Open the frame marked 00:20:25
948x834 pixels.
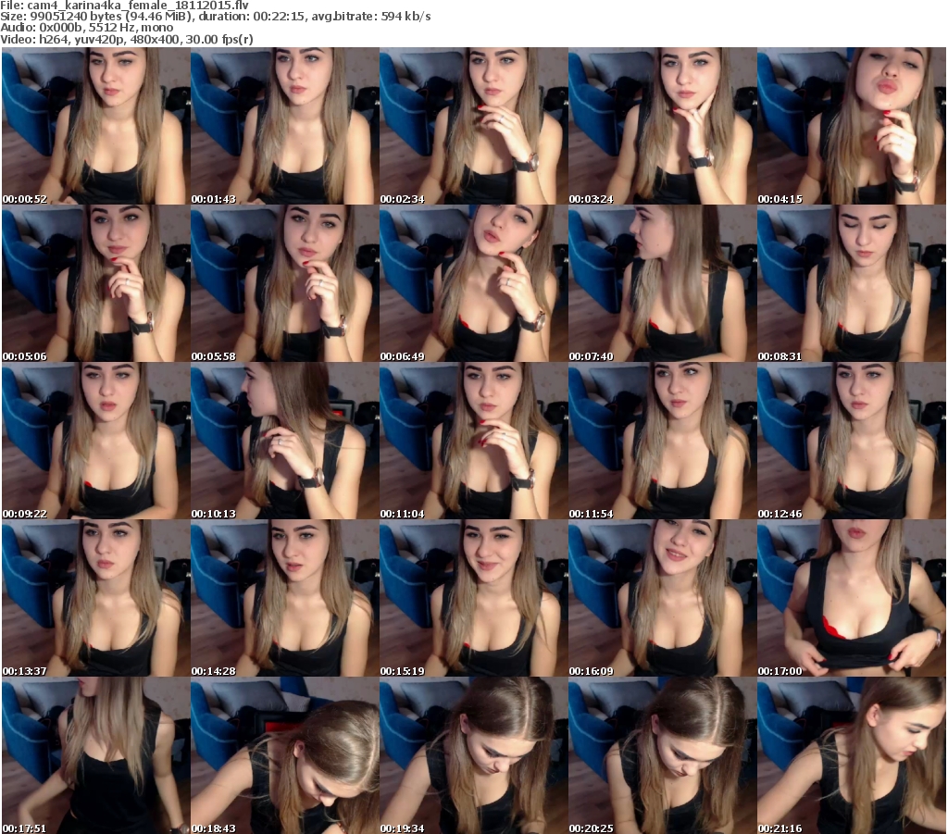click(x=662, y=755)
